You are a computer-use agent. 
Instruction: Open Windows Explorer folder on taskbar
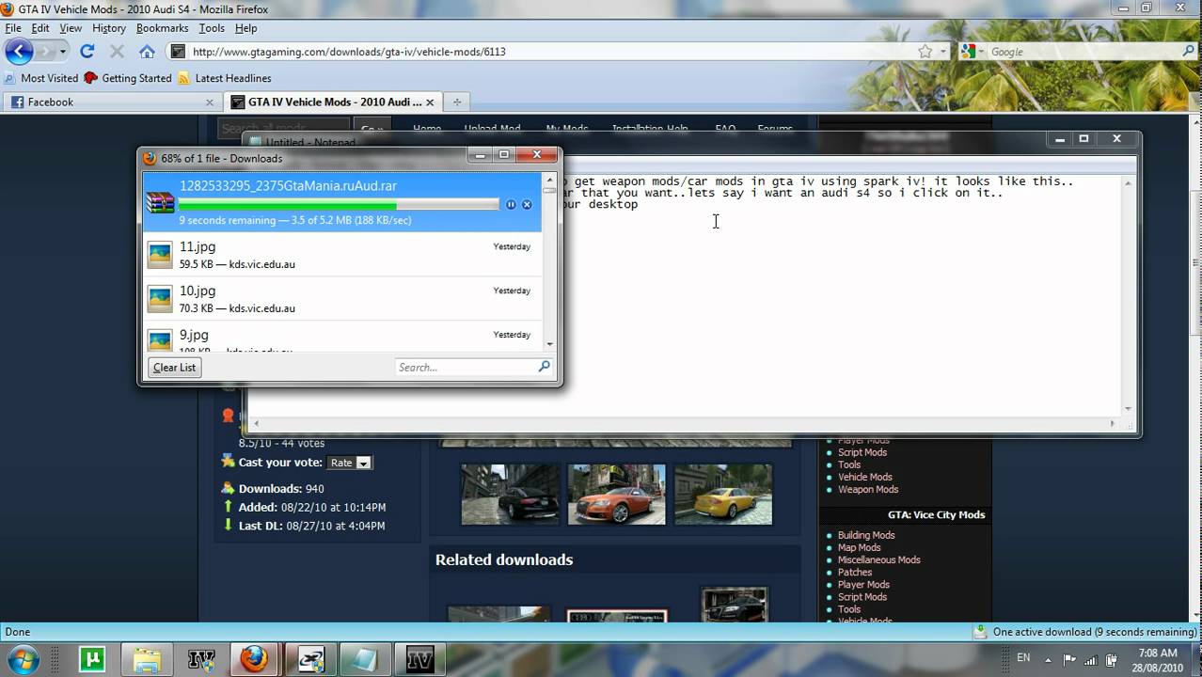point(146,659)
